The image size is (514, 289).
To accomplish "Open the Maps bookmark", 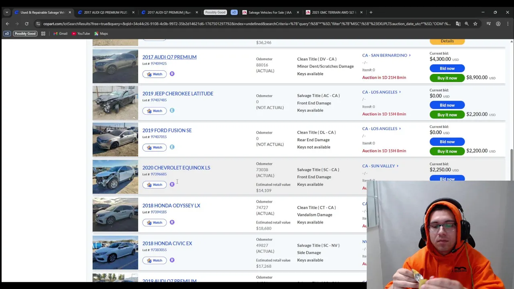I will 101,34.
